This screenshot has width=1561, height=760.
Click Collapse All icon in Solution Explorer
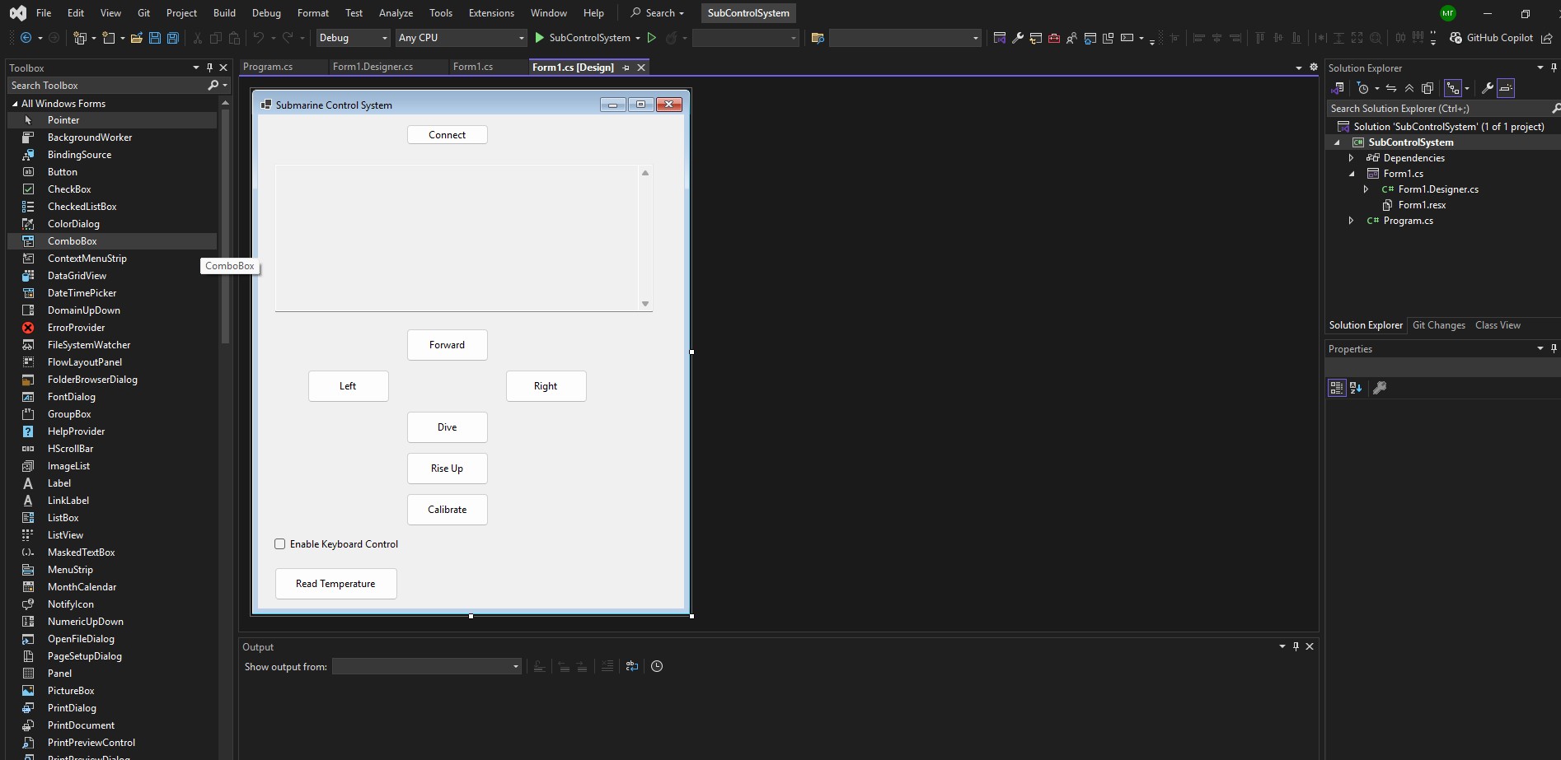tap(1409, 88)
